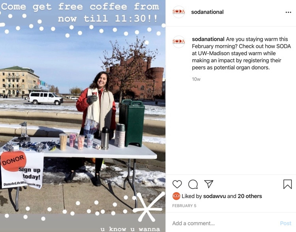The width and height of the screenshot is (296, 232).
Task: Open the 10w timestamp link
Action: 196,79
